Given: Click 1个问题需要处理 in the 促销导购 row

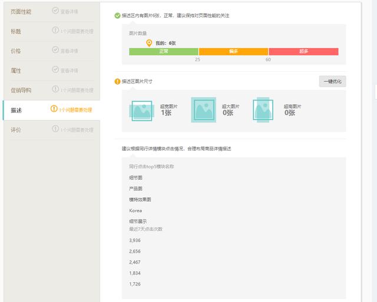Looking at the screenshot, I should (x=77, y=90).
